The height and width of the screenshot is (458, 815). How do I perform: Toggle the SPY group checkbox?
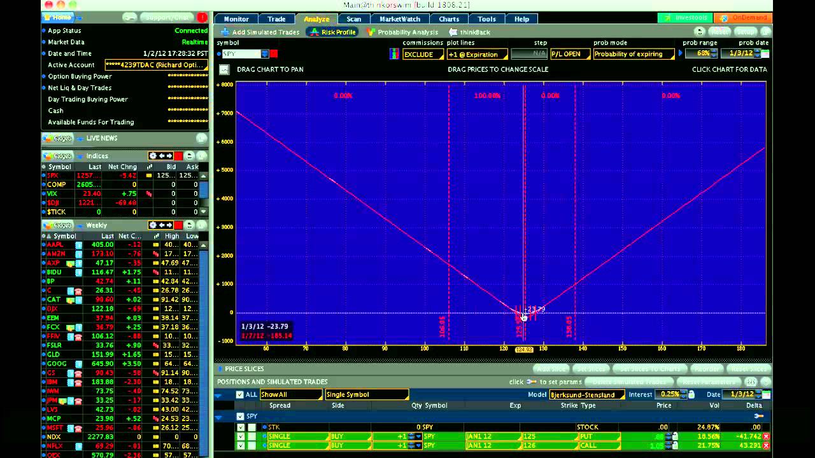tap(240, 416)
